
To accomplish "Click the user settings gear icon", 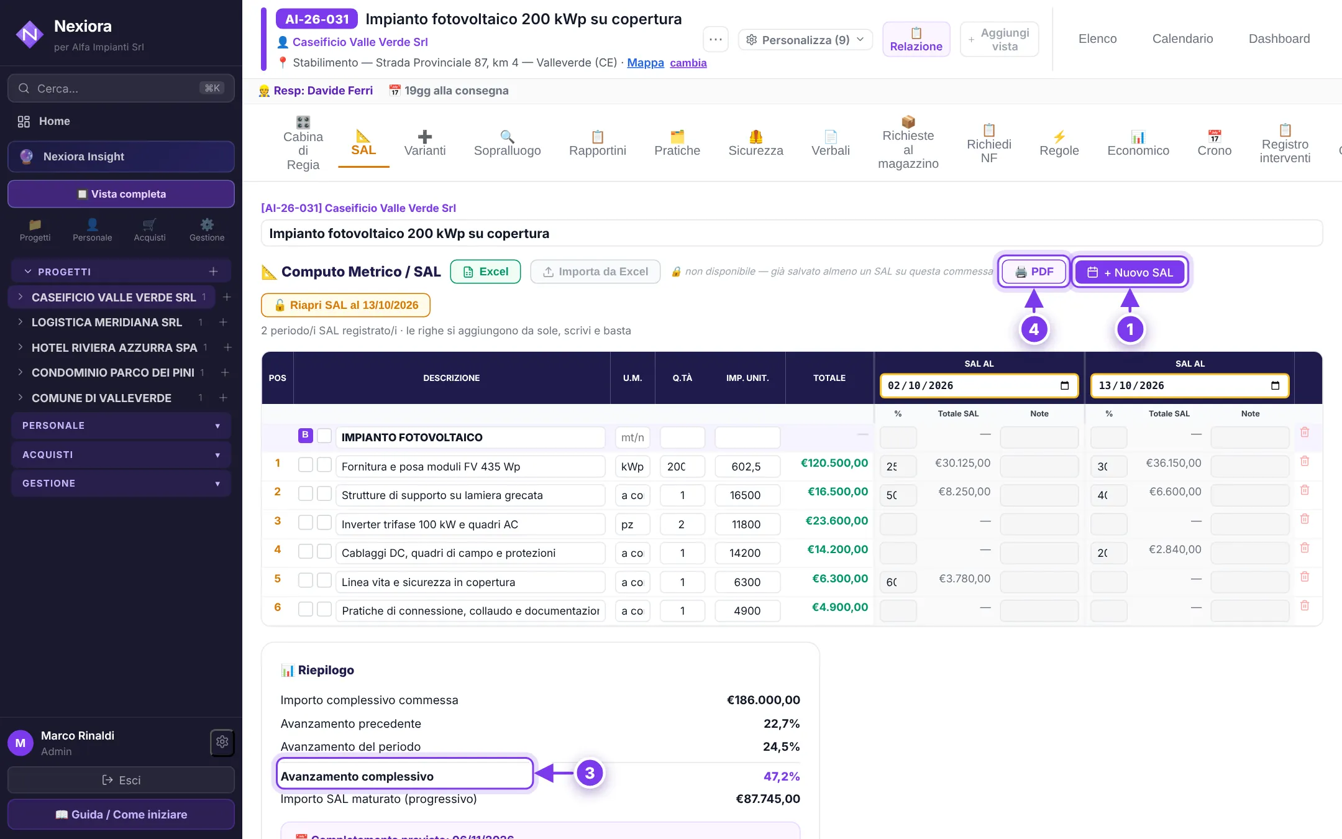I will tap(222, 742).
